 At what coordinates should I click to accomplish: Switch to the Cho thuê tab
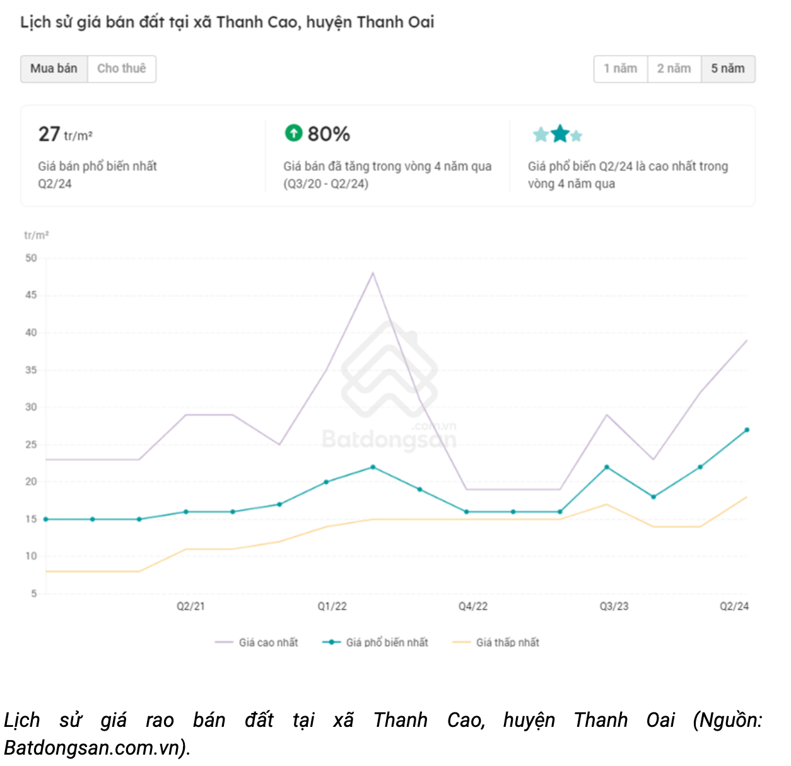coord(122,69)
